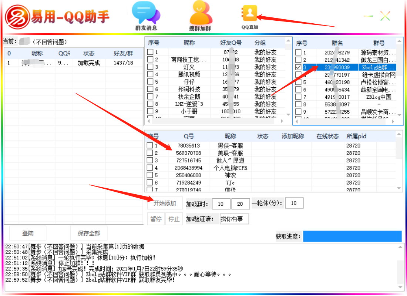Image resolution: width=407 pixels, height=296 pixels.
Task: Select group 维卡虚拟官网
Action: tap(379, 75)
